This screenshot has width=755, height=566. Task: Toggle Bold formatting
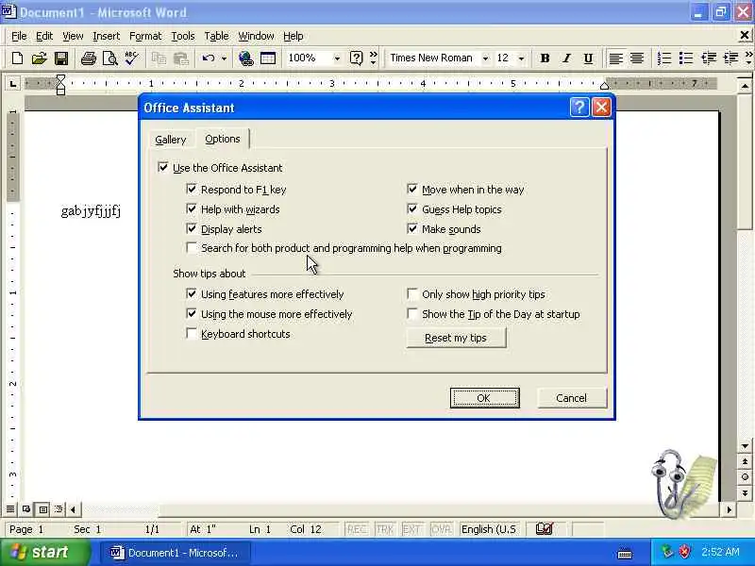pos(545,58)
